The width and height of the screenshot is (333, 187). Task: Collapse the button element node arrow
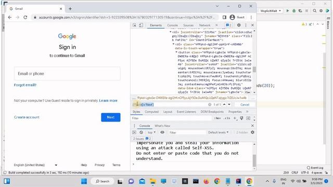point(176,52)
